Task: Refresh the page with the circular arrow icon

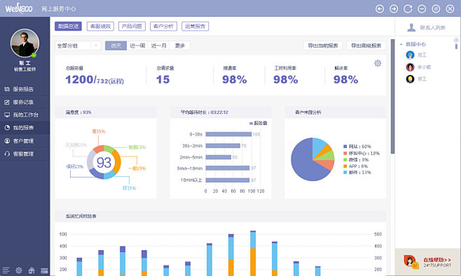Action: [408, 9]
